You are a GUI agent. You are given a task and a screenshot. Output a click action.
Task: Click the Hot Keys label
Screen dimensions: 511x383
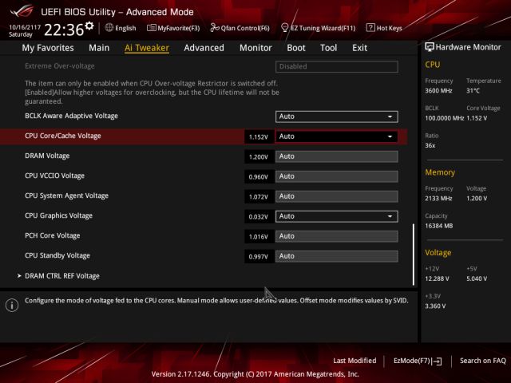point(389,28)
